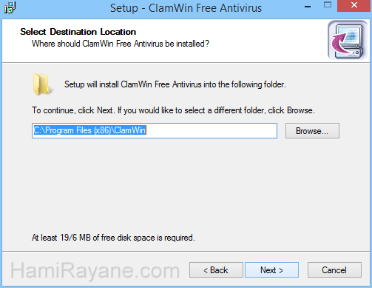The height and width of the screenshot is (288, 372).
Task: Go back with the < Back button
Action: point(216,270)
